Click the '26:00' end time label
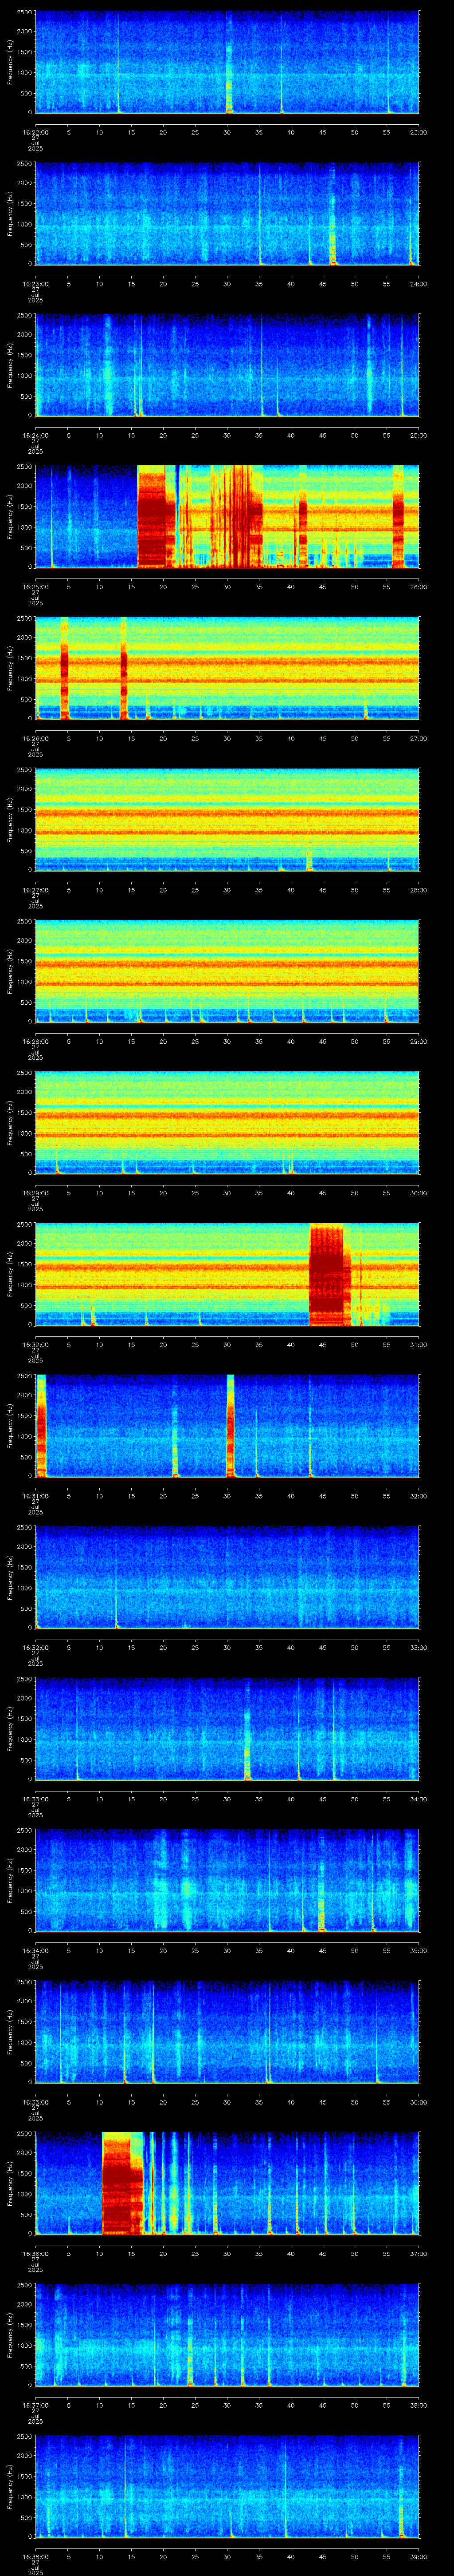 [x=418, y=586]
